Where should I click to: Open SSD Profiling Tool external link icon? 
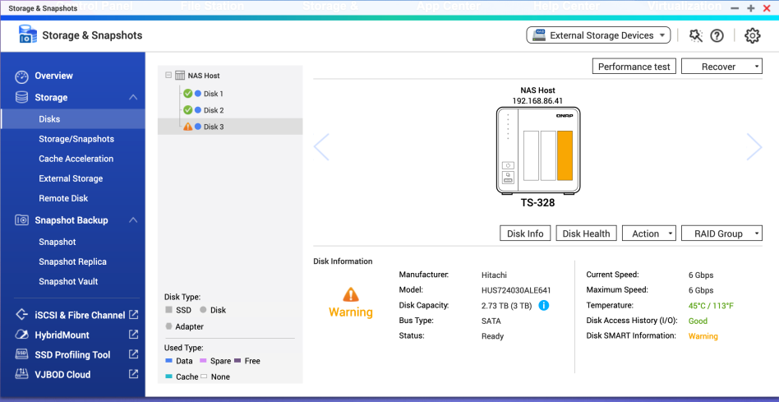134,354
